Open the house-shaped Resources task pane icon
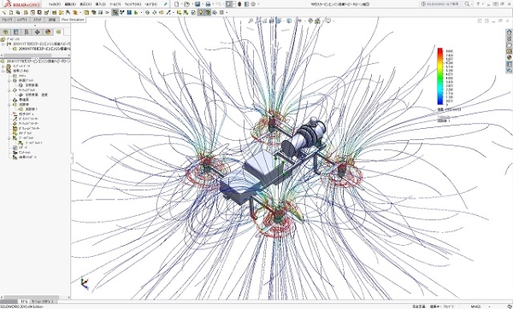This screenshot has width=513, height=309. 509,32
